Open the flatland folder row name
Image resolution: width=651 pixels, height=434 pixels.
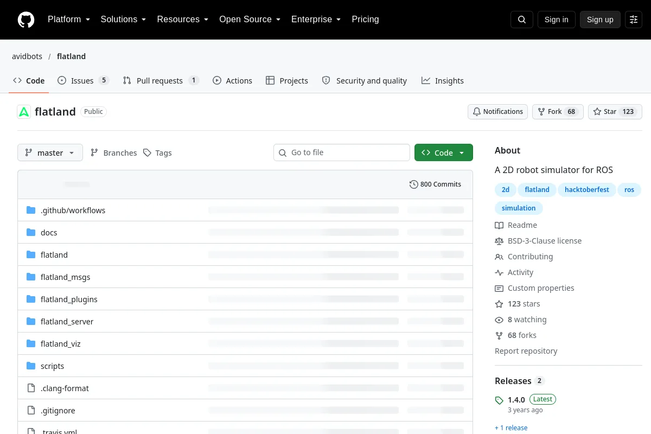coord(54,255)
